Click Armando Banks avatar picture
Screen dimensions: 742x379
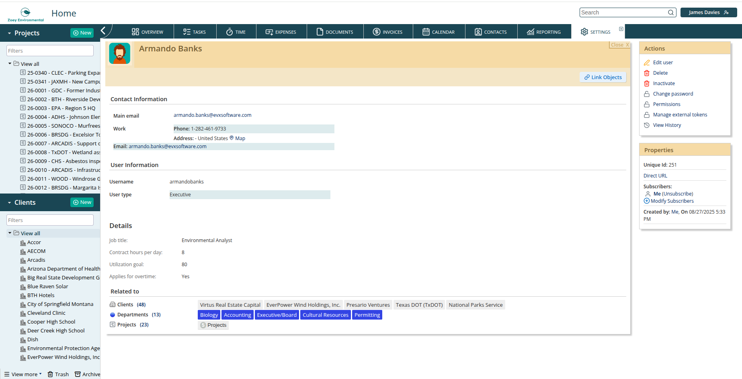120,53
